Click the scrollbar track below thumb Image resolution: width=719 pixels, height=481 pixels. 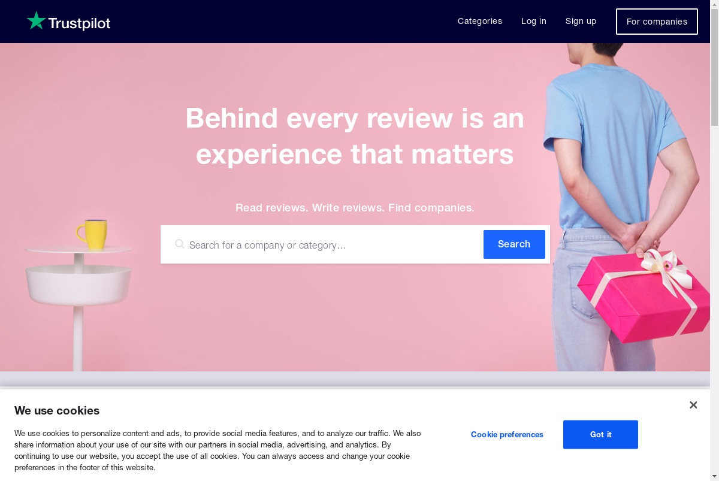coord(714,300)
